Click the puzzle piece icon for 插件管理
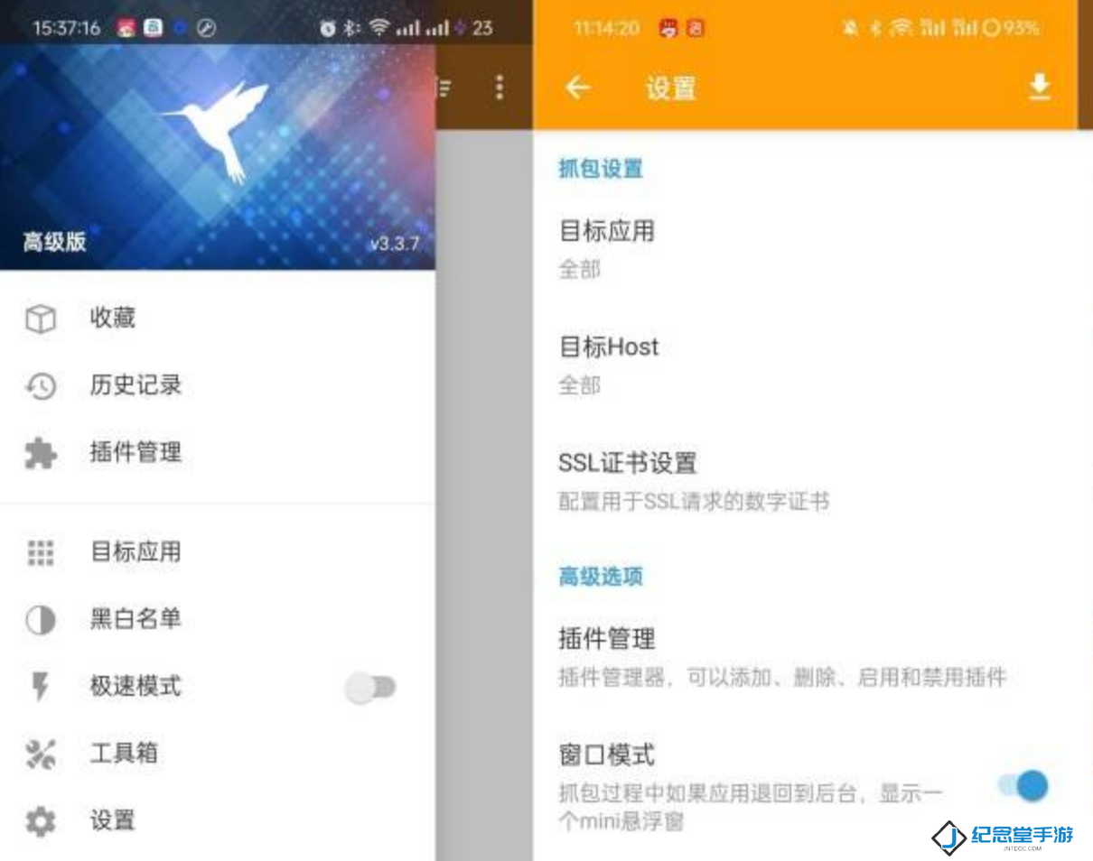This screenshot has height=861, width=1093. [40, 453]
